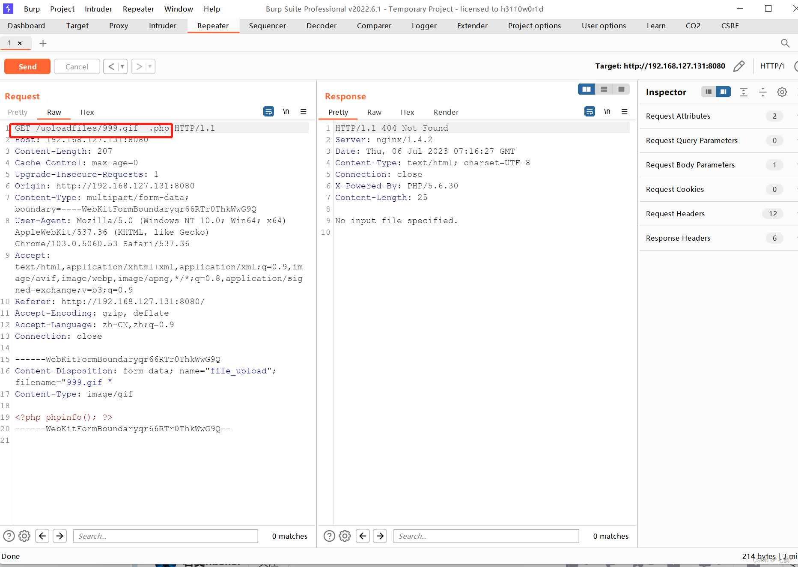Viewport: 798px width, 567px height.
Task: Add a new Repeater tab with plus
Action: pos(43,43)
